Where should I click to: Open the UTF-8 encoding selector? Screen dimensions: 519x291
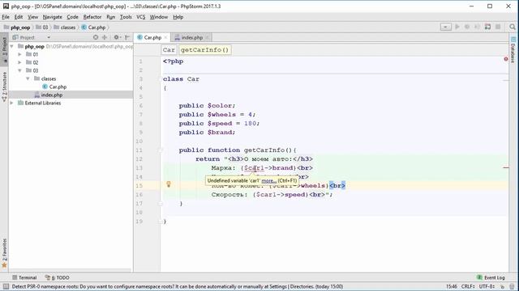pos(487,286)
